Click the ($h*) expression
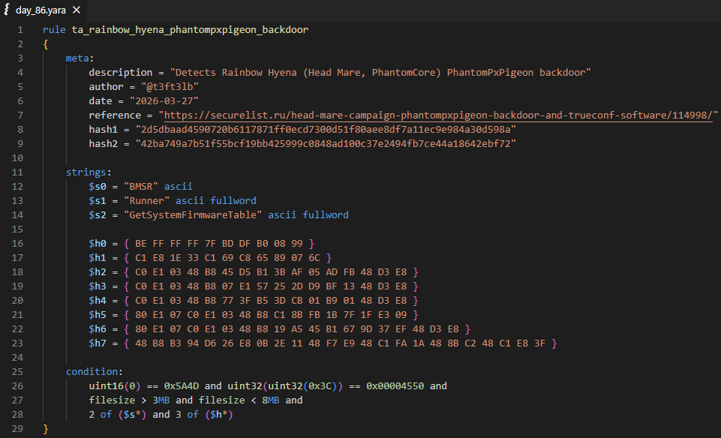Image resolution: width=721 pixels, height=438 pixels. pos(219,415)
